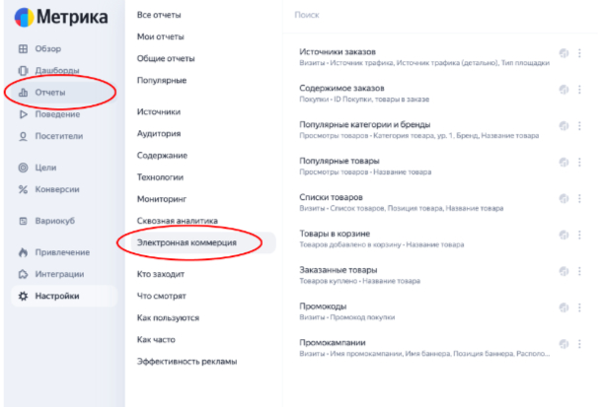The image size is (605, 407).
Task: Click the Конверсии percent icon
Action: tap(22, 189)
